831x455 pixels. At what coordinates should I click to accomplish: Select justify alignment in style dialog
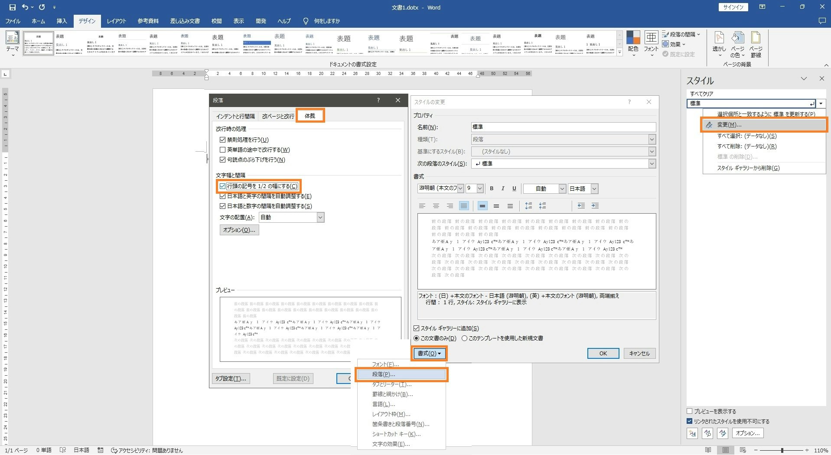coord(464,206)
